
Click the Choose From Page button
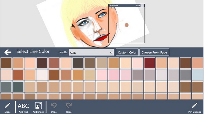click(x=154, y=52)
